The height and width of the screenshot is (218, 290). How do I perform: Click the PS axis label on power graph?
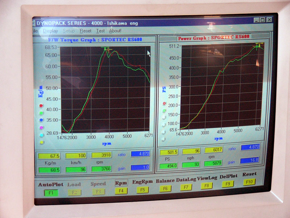164,89
